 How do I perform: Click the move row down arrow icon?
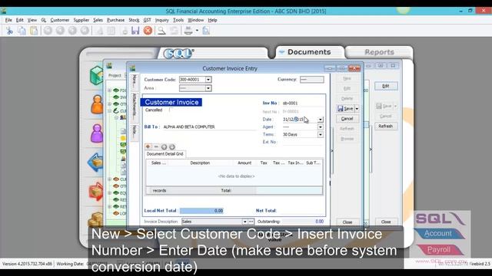pos(172,146)
